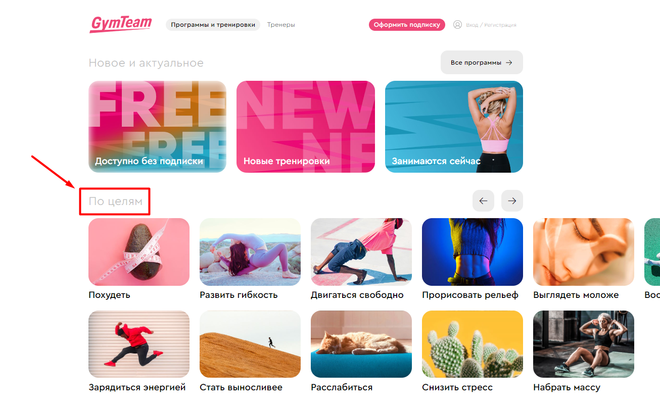Show the next goals with the right arrow
660x408 pixels.
coord(512,201)
